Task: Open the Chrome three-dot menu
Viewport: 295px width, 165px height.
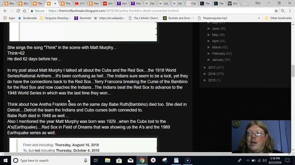Action: tap(290, 11)
